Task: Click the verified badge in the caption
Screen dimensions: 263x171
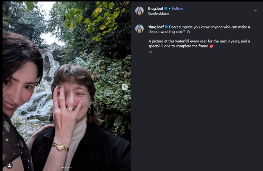Action: pos(166,27)
